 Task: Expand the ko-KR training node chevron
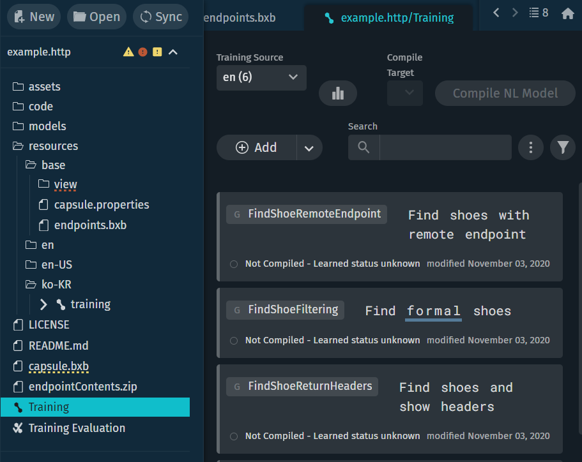[43, 304]
